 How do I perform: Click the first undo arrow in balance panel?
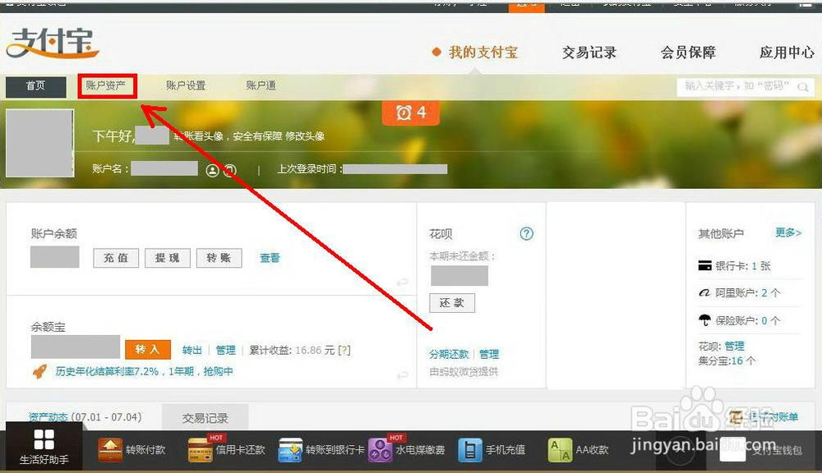point(402,282)
